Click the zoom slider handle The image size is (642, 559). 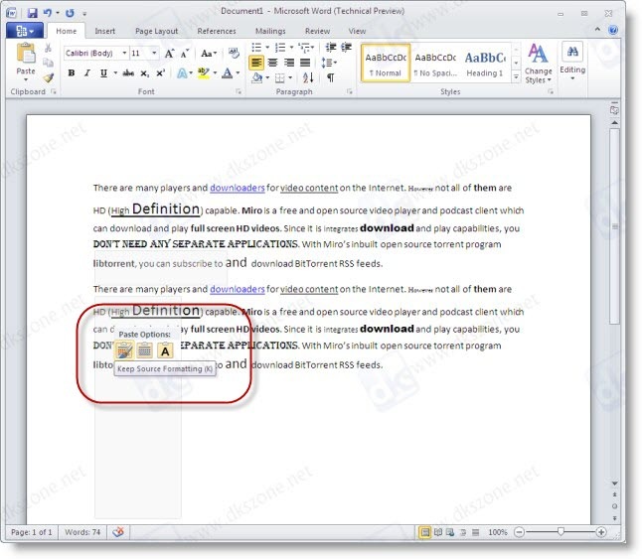[561, 531]
